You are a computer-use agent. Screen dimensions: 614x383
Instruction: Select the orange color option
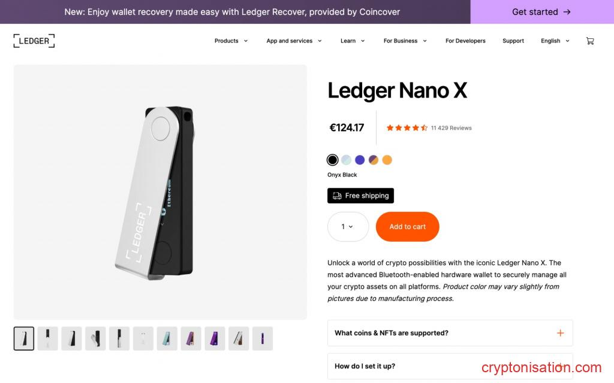(x=387, y=160)
